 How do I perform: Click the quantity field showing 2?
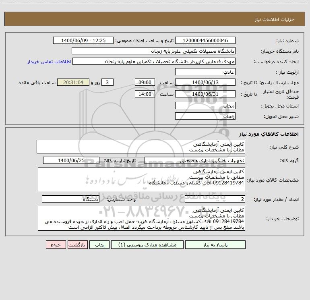(x=215, y=199)
